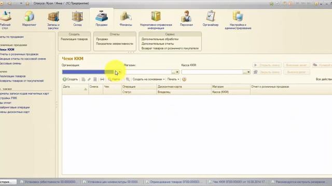The image size is (332, 186).
Task: Open Магазин selection with the ellipsis button
Action: [173, 72]
